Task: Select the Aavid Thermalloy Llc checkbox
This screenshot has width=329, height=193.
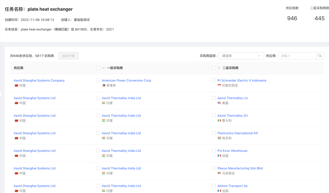Action: point(214,98)
